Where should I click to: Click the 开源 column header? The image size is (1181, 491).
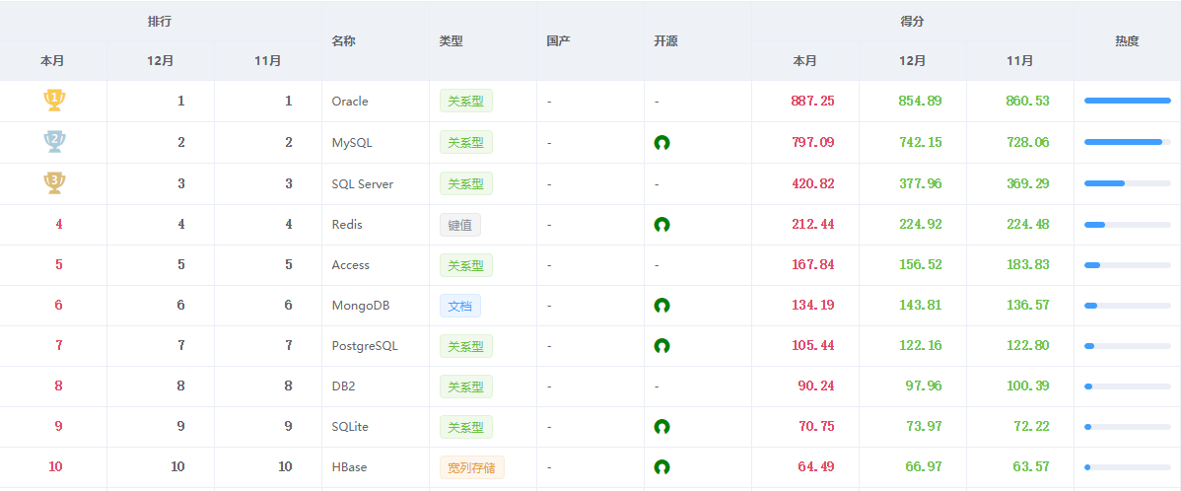[665, 41]
